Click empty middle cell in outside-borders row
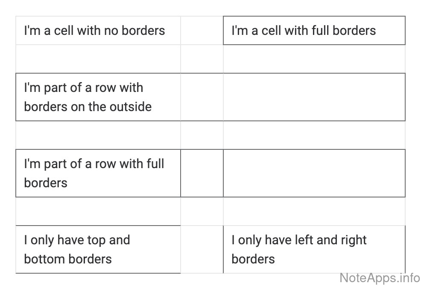This screenshot has height=286, width=421. coord(202,97)
